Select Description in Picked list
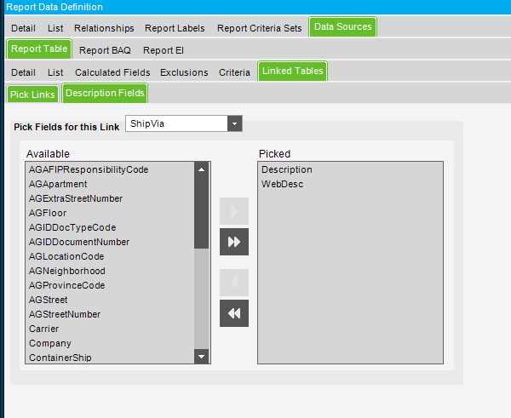Image resolution: width=511 pixels, height=418 pixels. click(x=350, y=169)
